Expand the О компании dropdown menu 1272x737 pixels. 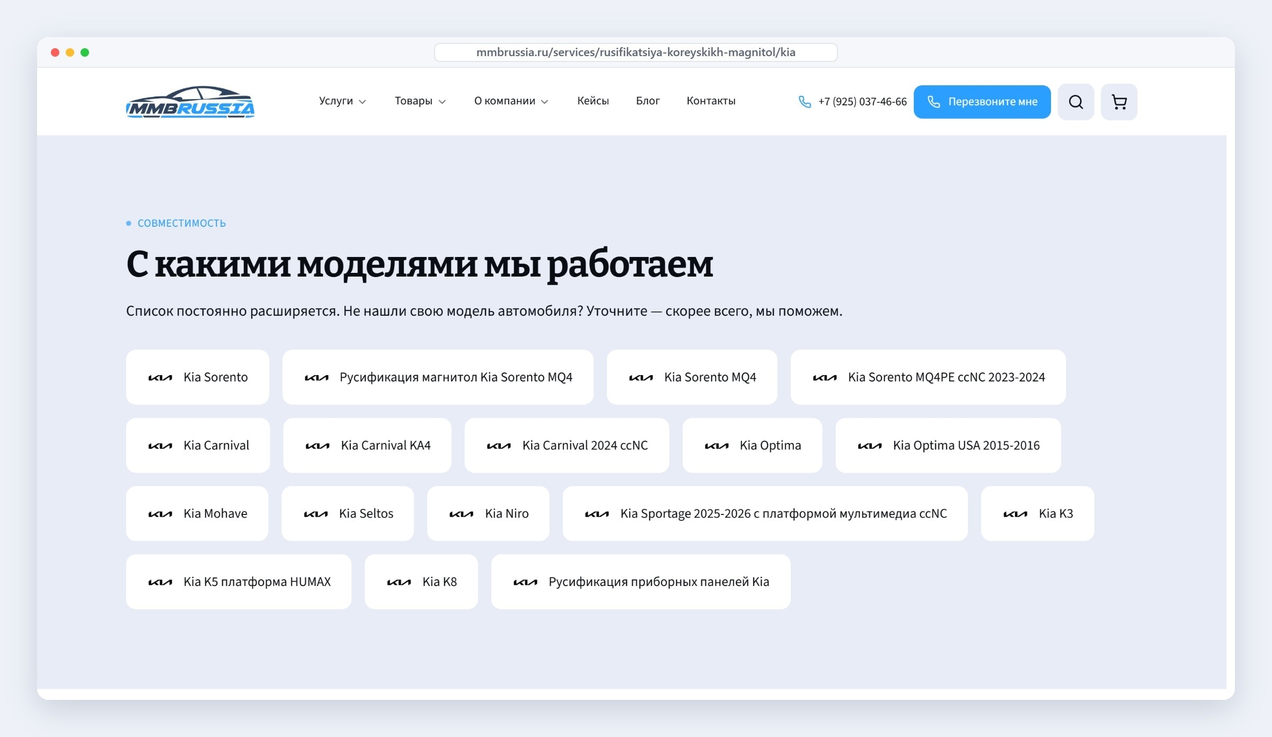click(x=511, y=101)
